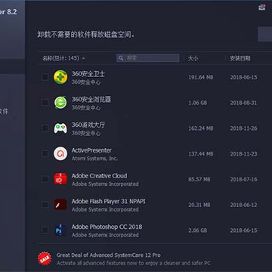Viewport: 272px width, 272px height.
Task: Check the box for 360安全浏览器
Action: click(x=45, y=103)
